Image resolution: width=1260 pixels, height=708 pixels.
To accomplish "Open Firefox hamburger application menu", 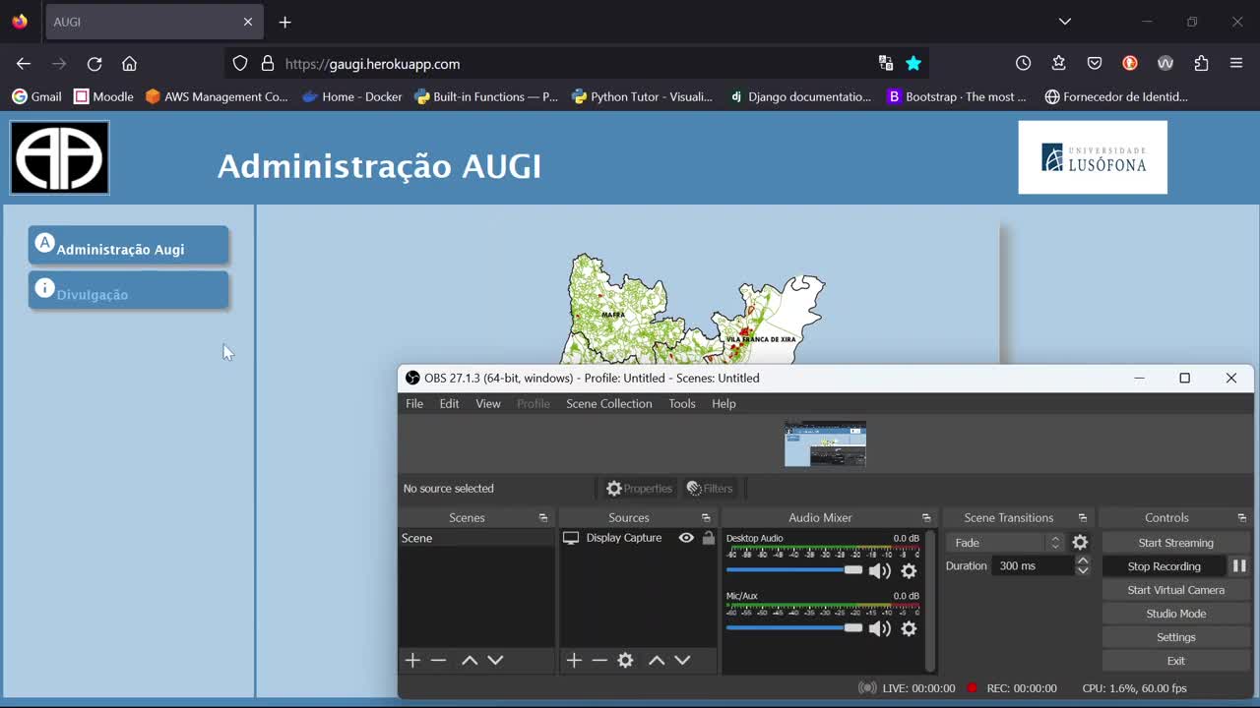I will [1236, 63].
